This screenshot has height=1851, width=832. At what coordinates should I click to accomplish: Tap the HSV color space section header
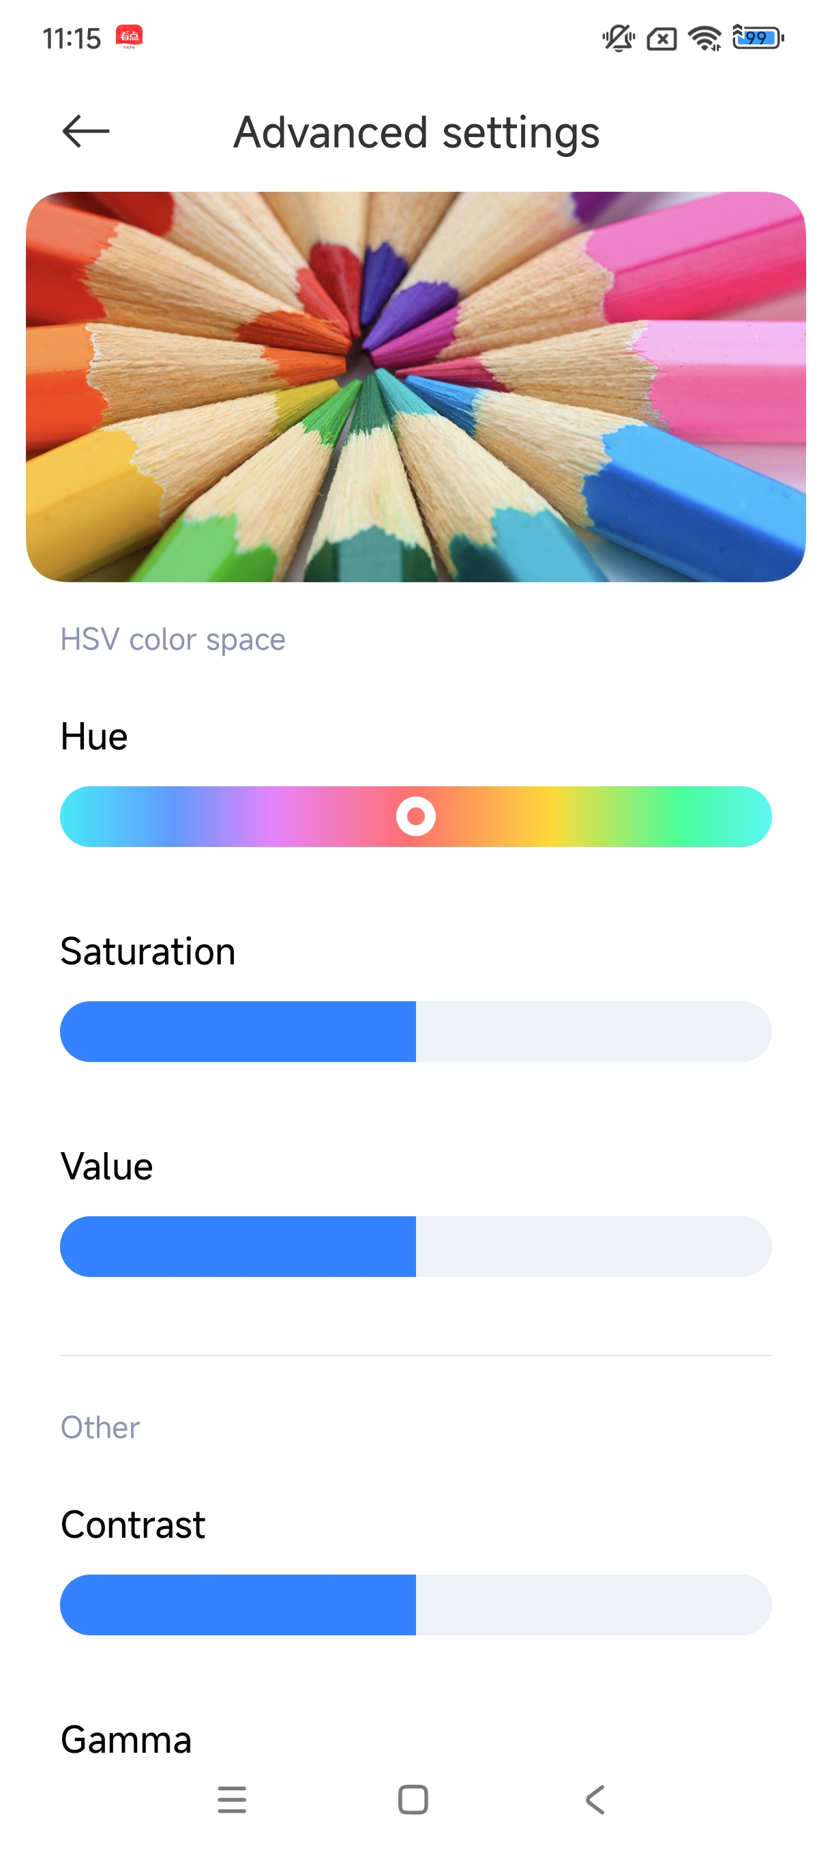tap(173, 639)
